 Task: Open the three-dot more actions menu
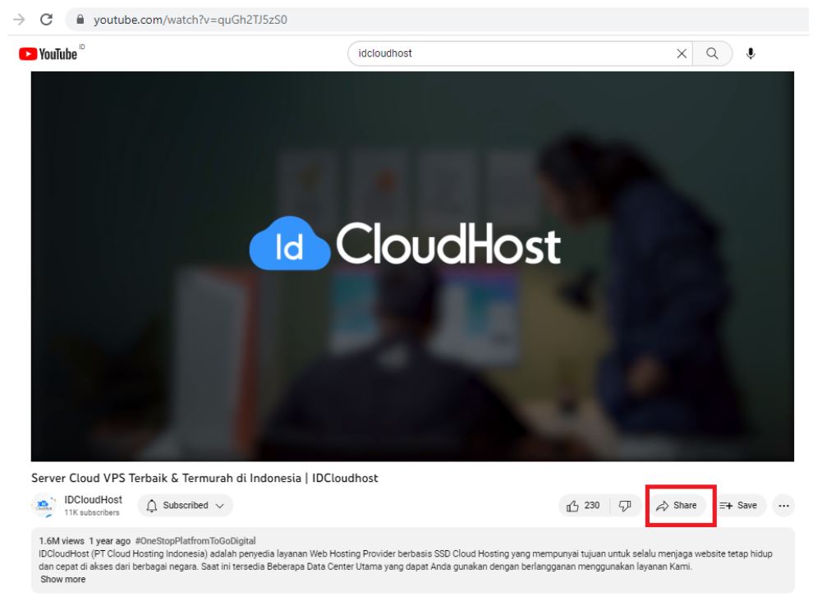coord(784,506)
